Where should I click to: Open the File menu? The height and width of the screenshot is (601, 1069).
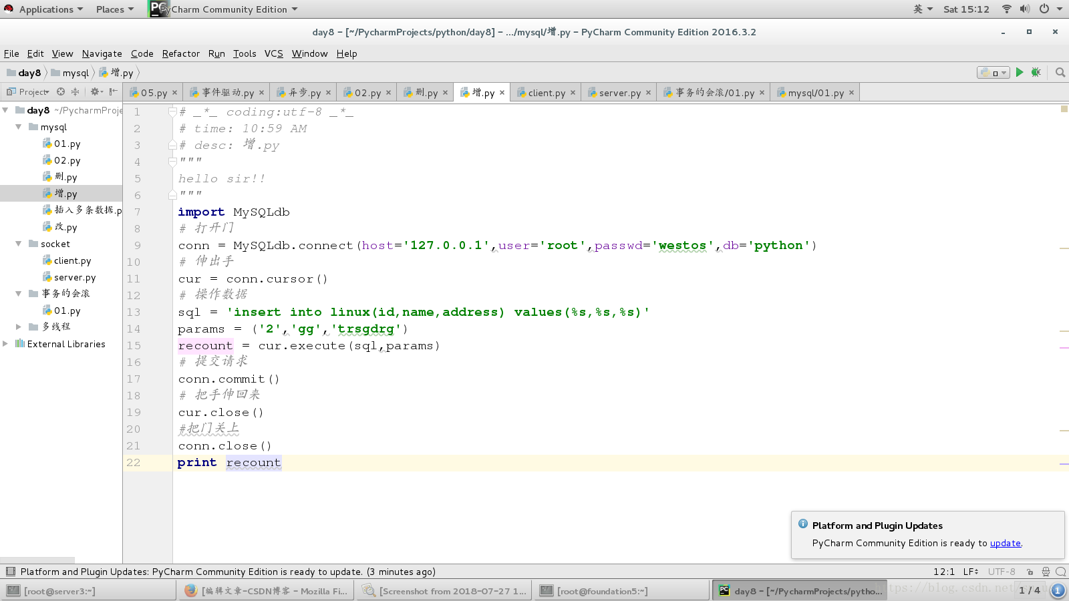(x=11, y=53)
